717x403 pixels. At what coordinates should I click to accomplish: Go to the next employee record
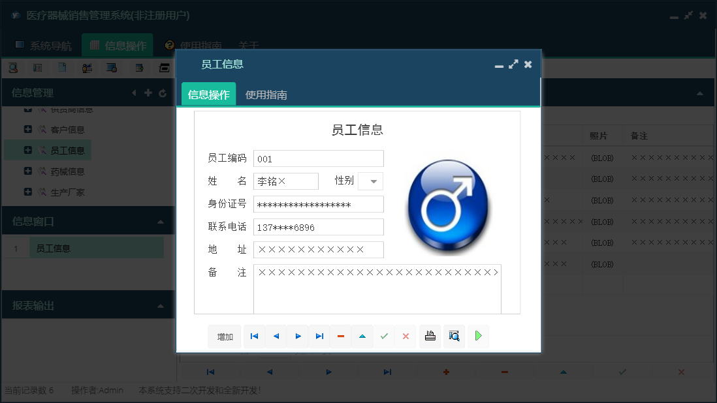[x=297, y=336]
